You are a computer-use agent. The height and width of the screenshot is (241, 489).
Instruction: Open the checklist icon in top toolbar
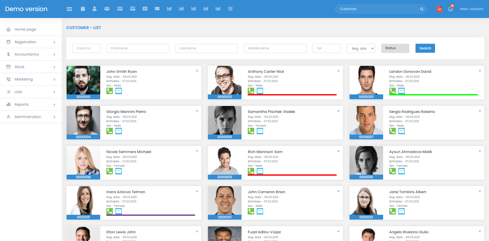click(230, 9)
